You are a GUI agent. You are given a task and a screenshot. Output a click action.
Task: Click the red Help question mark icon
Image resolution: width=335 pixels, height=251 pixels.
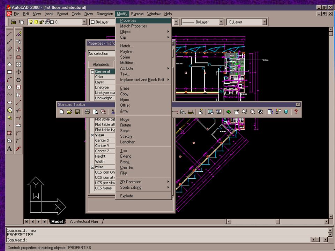click(x=296, y=112)
